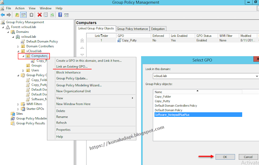Open the File menu
The image size is (259, 165).
coord(8,8)
